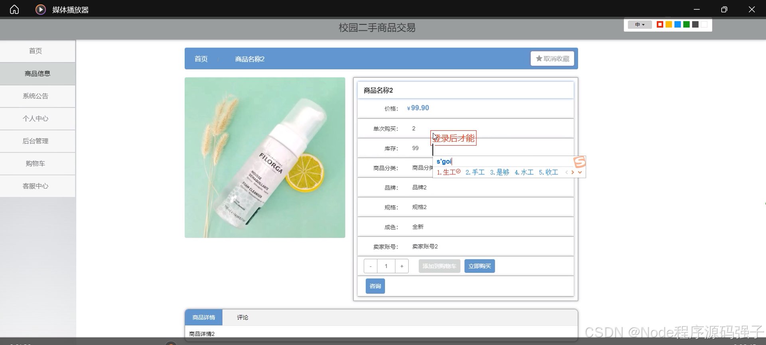
Task: Click seller value 卖家账号2
Action: coord(425,246)
